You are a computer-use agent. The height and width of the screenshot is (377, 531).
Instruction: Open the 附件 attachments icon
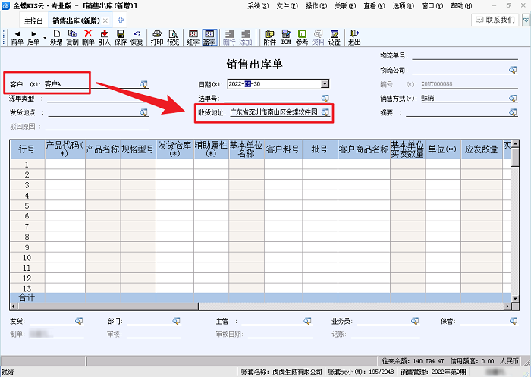pos(270,37)
